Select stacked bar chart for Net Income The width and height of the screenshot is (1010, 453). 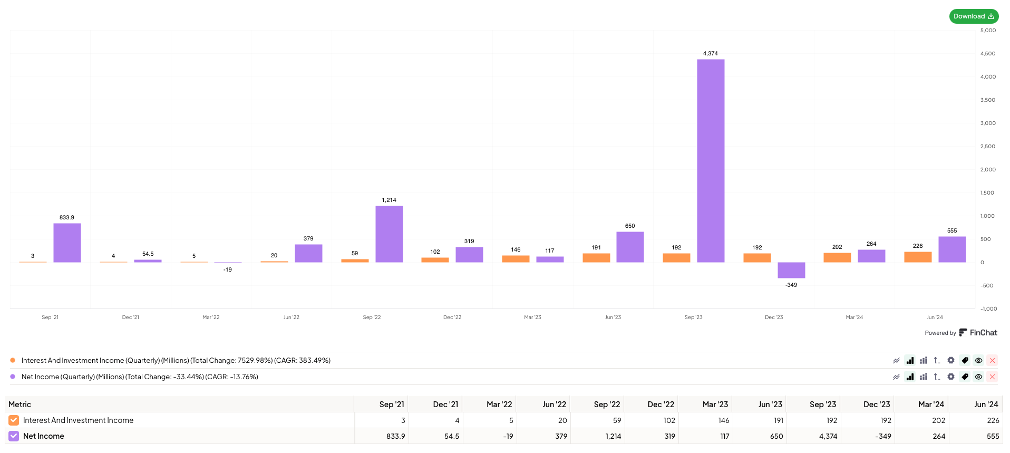point(924,377)
